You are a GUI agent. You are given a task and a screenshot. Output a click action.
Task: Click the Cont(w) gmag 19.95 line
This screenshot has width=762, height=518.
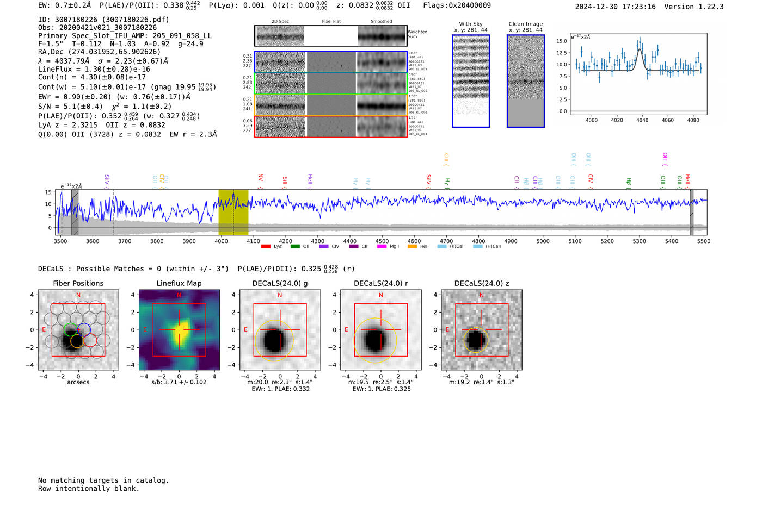127,87
